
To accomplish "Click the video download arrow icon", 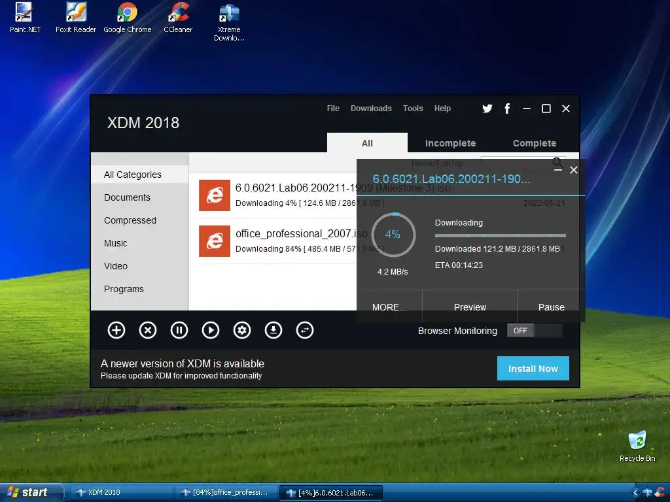I will (x=273, y=330).
